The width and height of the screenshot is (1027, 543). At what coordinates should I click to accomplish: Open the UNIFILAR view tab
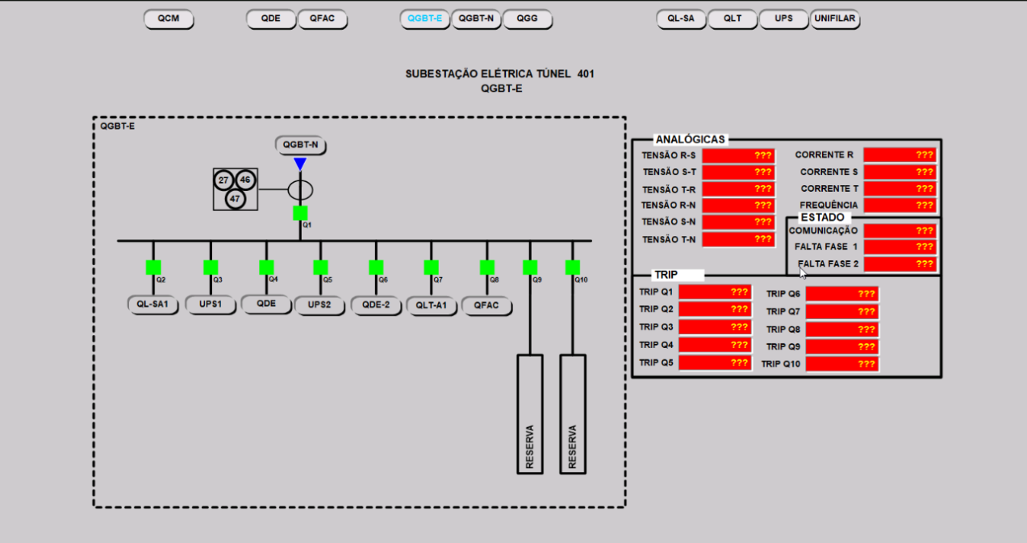click(x=835, y=19)
